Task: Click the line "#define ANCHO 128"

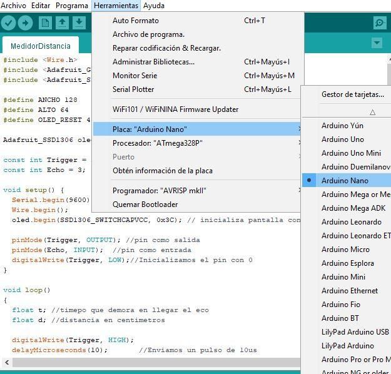Action: click(x=40, y=99)
